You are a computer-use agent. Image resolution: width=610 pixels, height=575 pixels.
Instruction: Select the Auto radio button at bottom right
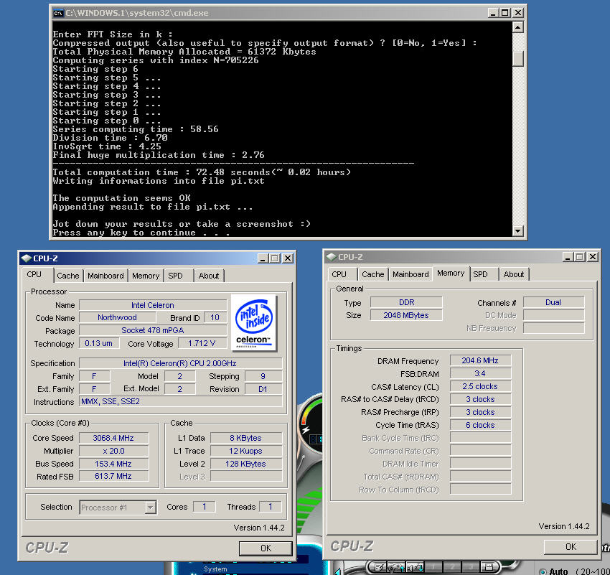(x=543, y=571)
